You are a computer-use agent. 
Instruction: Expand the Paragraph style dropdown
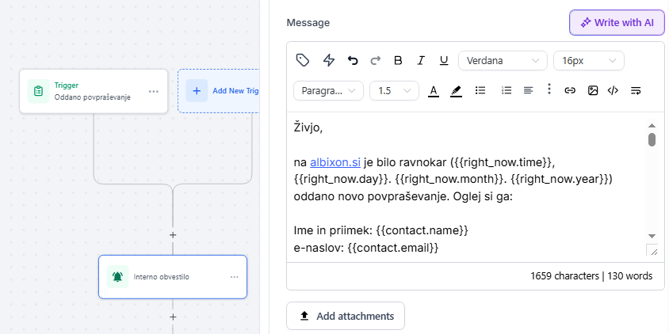pos(328,90)
